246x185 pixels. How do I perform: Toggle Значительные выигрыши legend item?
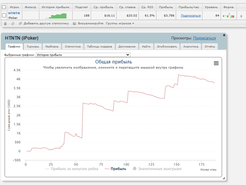(x=157, y=169)
